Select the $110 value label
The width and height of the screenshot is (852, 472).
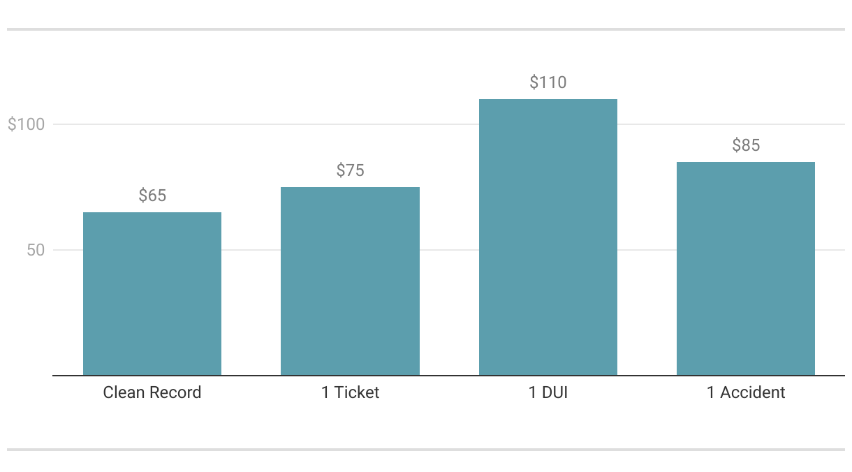coord(548,82)
